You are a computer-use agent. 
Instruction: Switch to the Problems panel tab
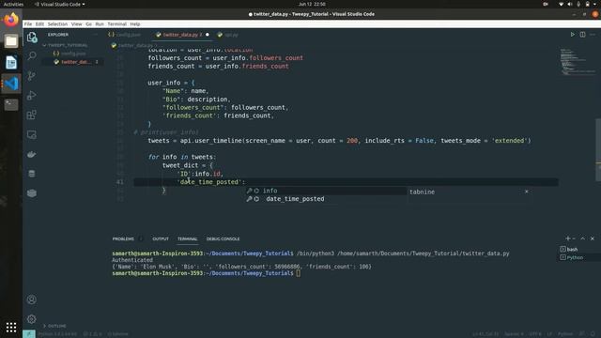(x=123, y=238)
